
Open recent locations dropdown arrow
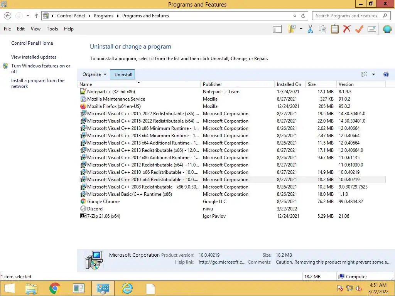(x=28, y=16)
